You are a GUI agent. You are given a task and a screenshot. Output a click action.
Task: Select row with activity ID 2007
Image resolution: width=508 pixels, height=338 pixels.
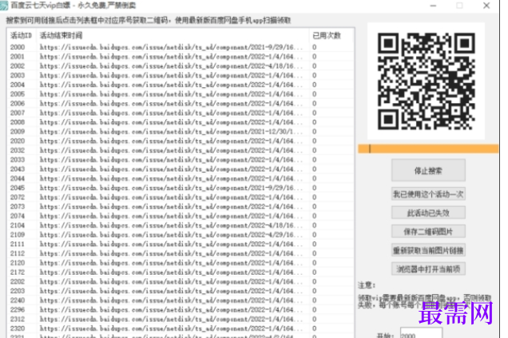pyautogui.click(x=181, y=113)
